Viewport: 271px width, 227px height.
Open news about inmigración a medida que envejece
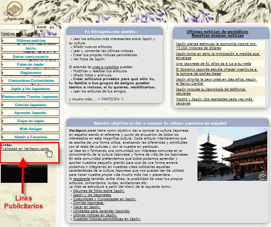(218, 56)
